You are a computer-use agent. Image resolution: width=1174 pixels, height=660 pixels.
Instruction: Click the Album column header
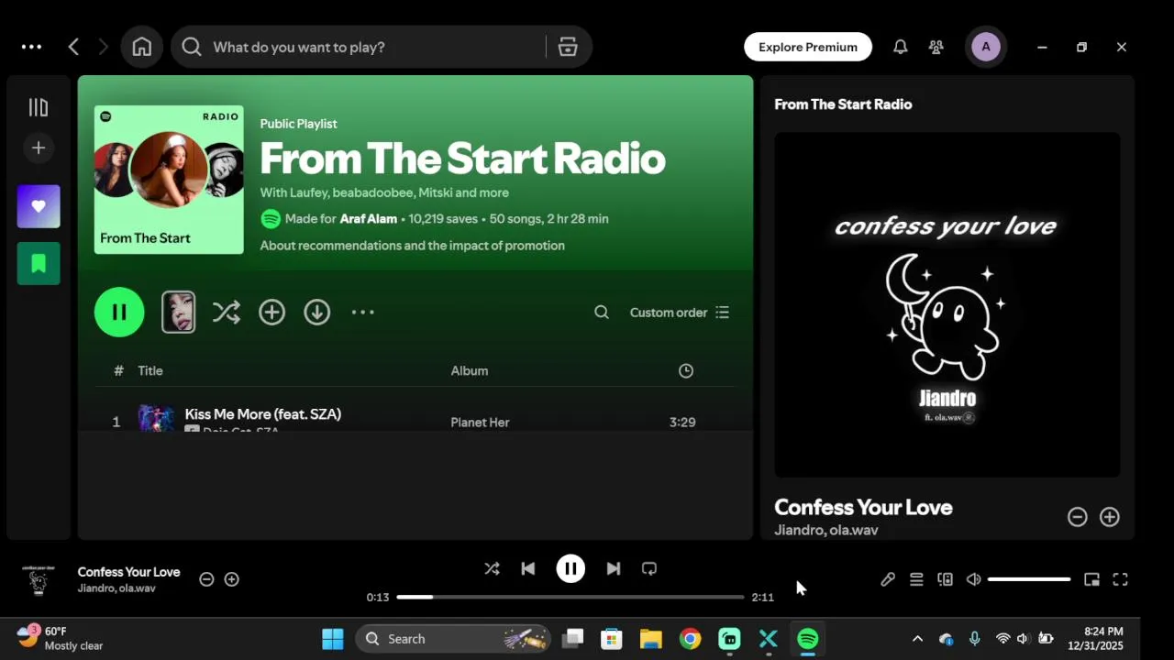click(x=470, y=370)
